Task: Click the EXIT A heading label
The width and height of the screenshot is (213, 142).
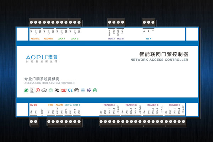Action: 68,105
